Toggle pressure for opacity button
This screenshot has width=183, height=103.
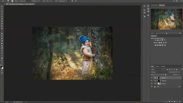pyautogui.click(x=44, y=1)
